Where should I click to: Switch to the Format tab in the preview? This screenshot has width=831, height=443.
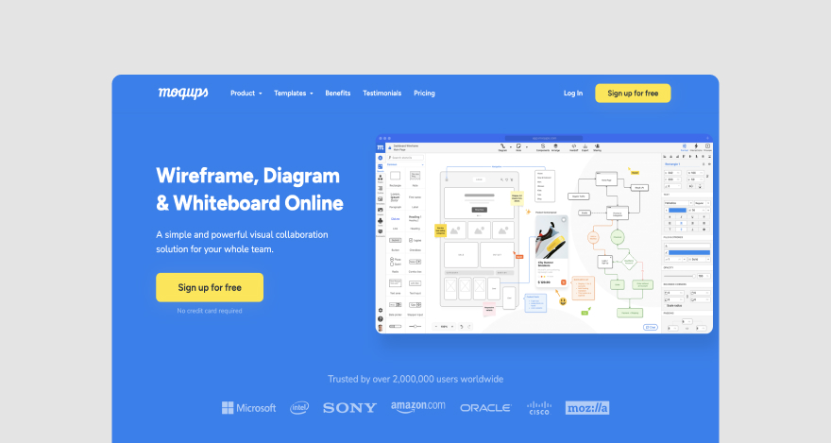tap(685, 147)
